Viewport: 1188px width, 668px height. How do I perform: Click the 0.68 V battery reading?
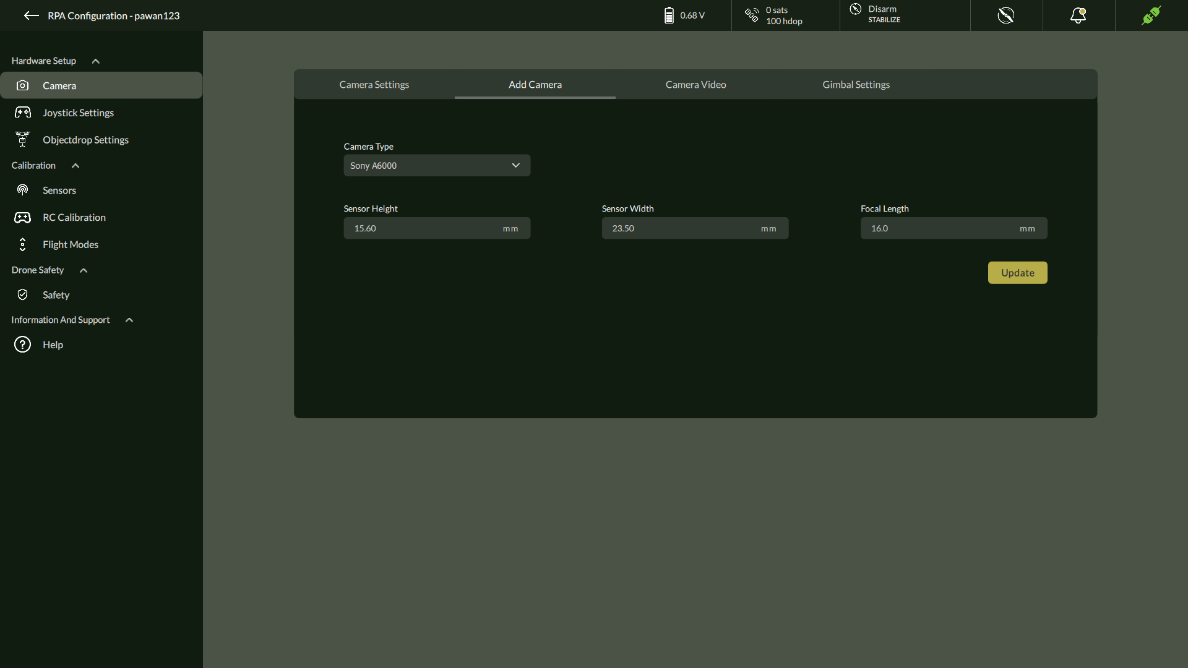[x=692, y=15]
